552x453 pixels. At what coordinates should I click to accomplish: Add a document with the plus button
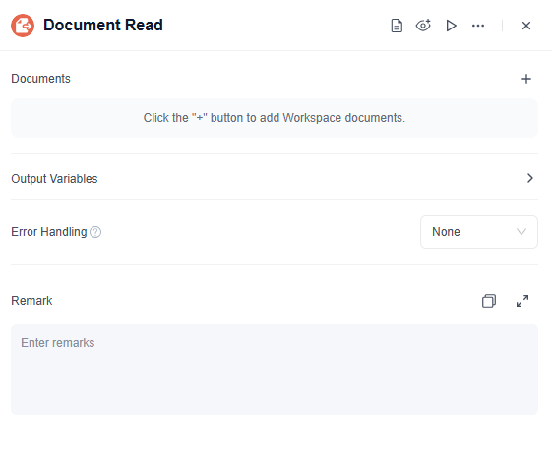coord(526,79)
